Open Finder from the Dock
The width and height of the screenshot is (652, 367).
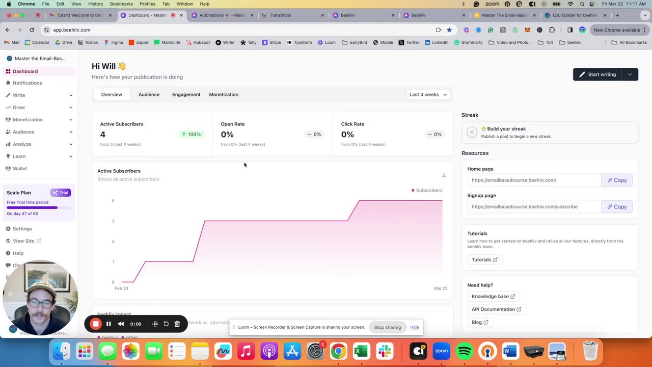pos(62,351)
